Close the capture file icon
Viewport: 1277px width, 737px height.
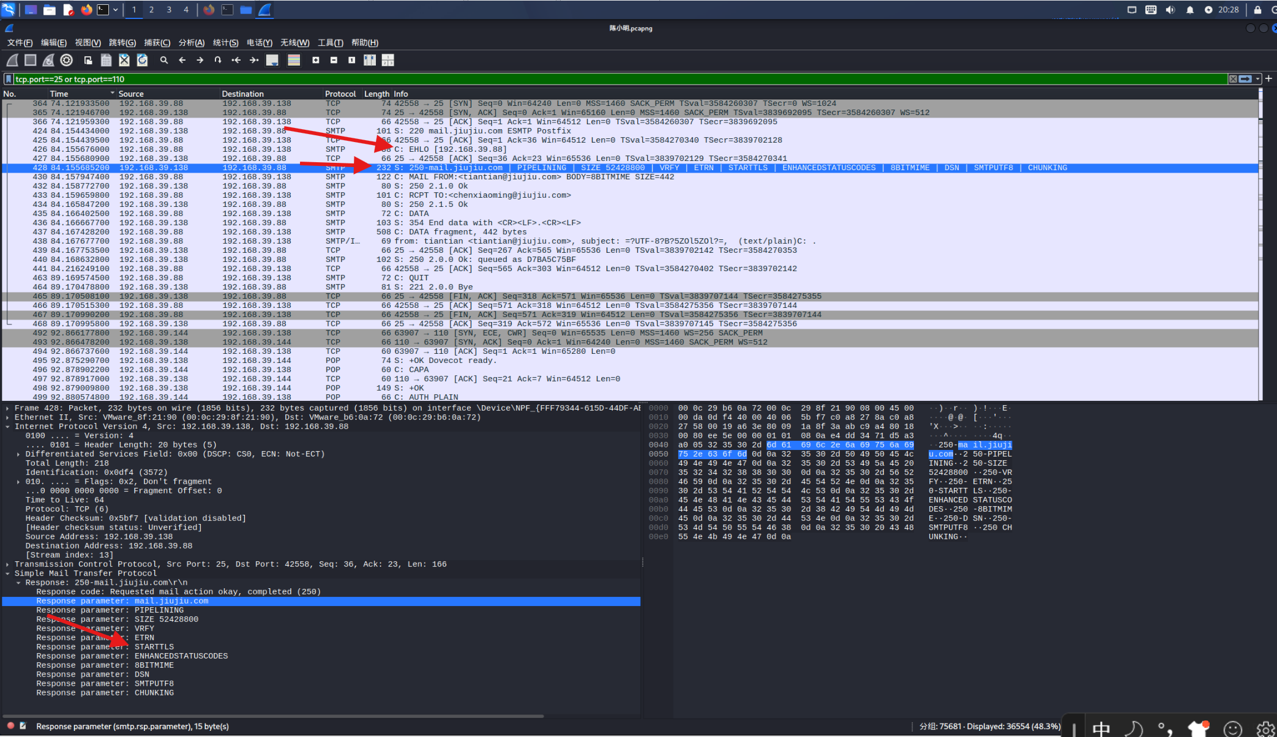pyautogui.click(x=124, y=60)
